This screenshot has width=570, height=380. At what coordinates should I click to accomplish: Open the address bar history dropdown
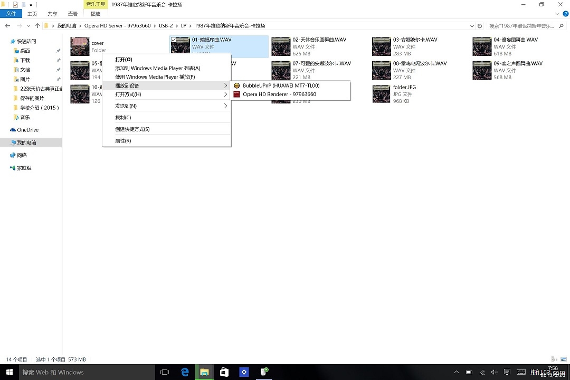[x=471, y=26]
